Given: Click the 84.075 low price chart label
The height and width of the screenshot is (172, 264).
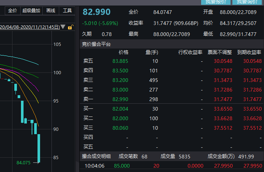Looking at the screenshot, I should [24, 163].
